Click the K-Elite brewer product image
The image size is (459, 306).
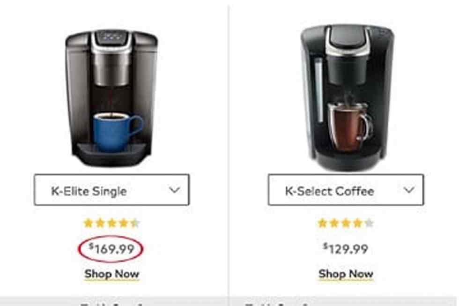point(111,98)
